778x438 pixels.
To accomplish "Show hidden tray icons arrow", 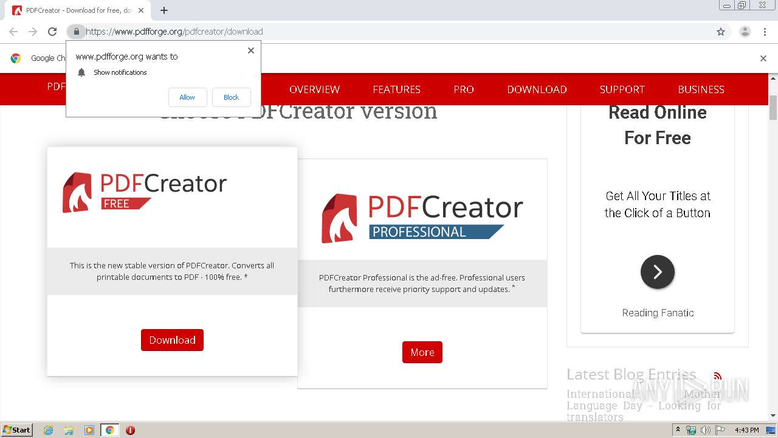I will point(678,430).
